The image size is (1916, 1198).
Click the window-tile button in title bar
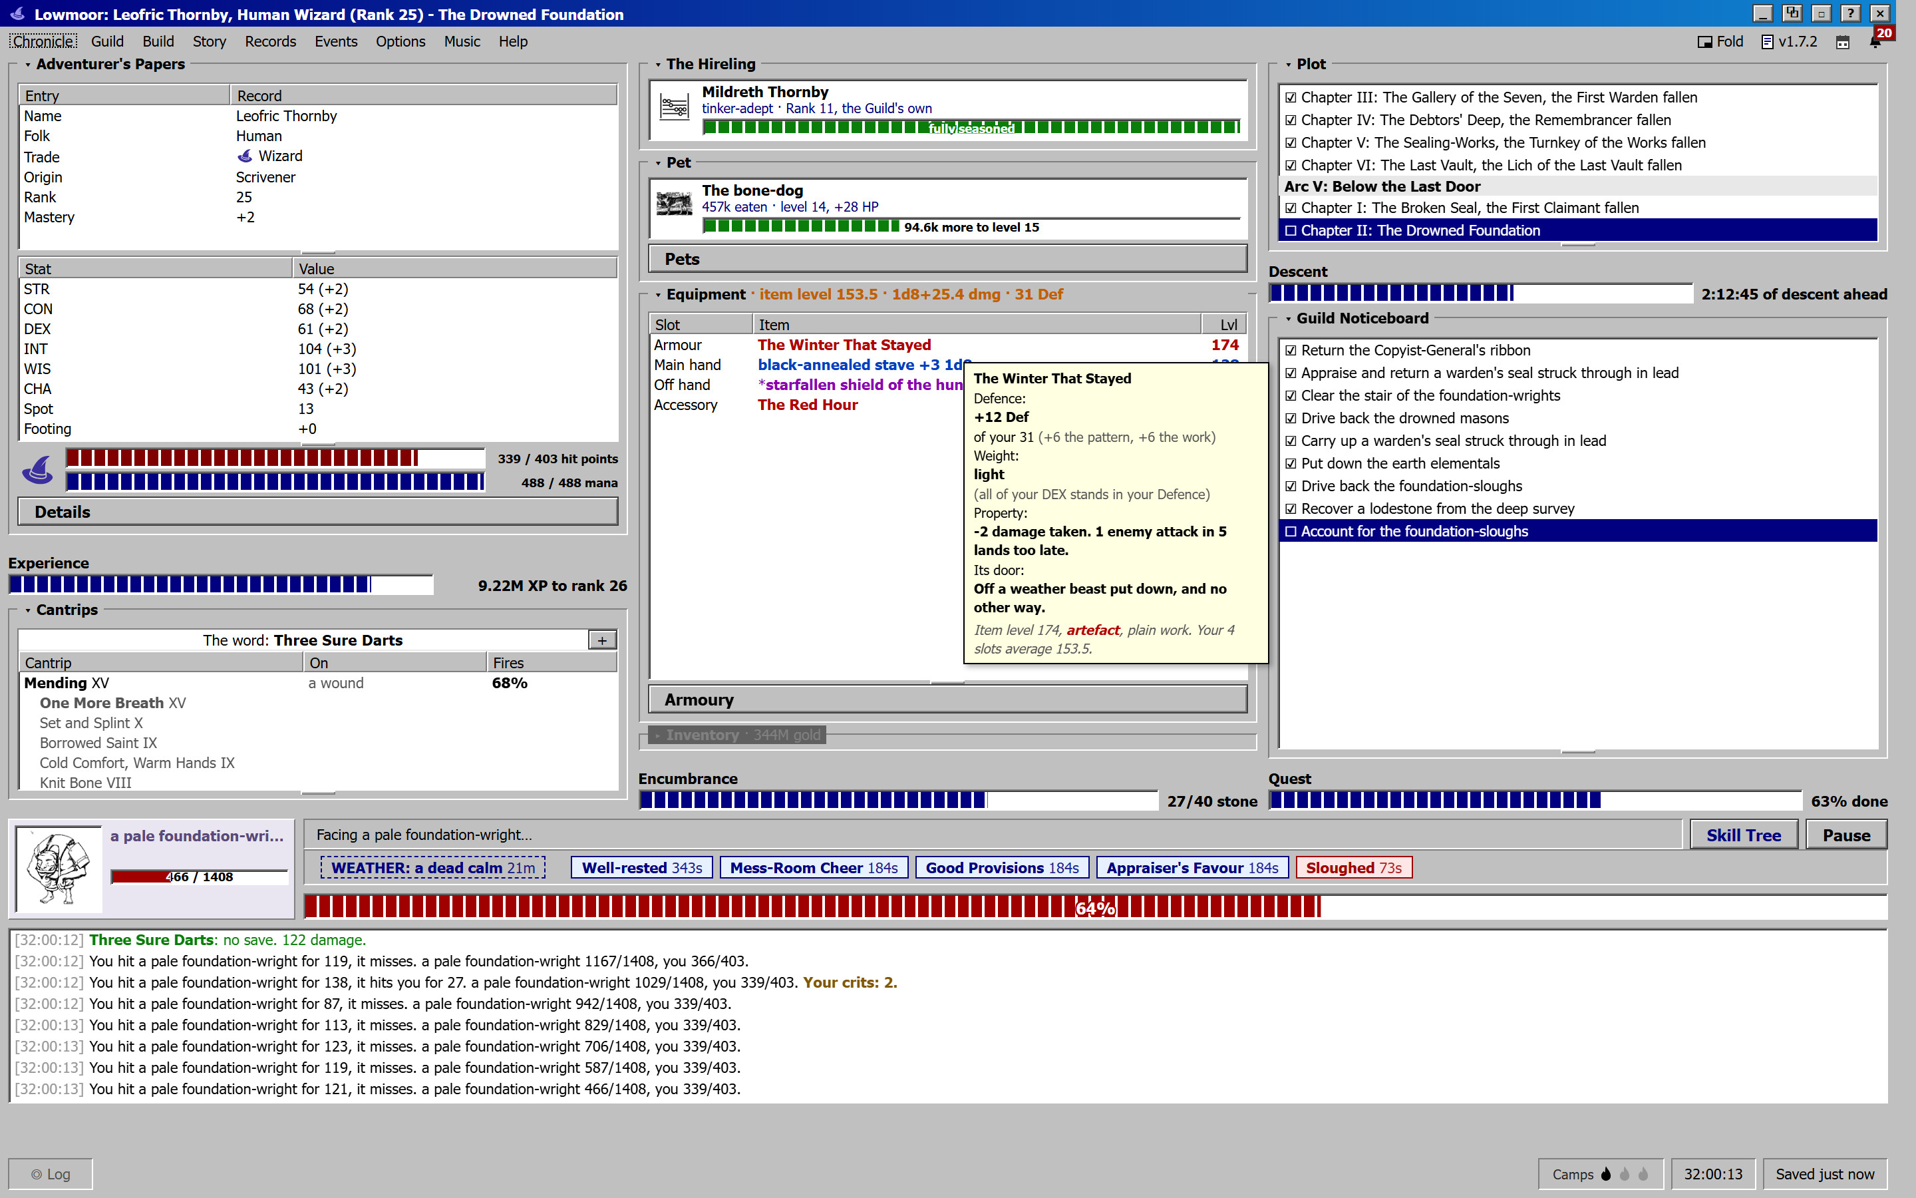coord(1792,13)
